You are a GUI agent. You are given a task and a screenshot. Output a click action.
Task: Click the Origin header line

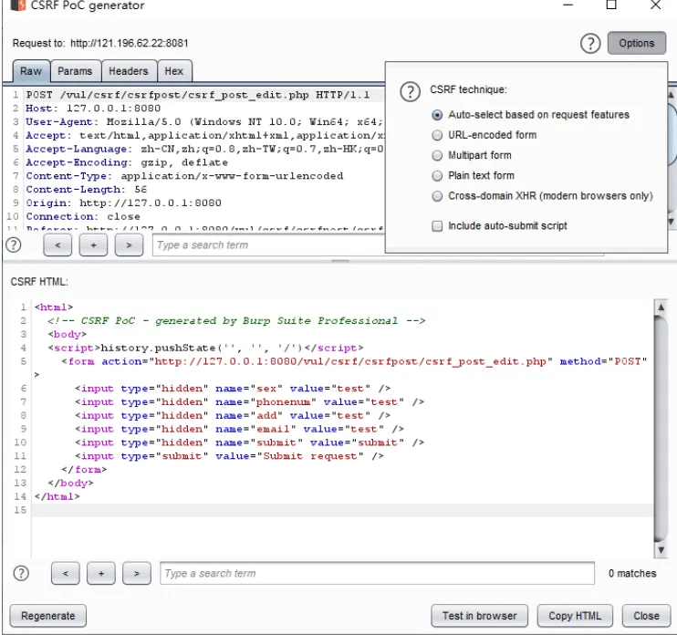point(123,203)
